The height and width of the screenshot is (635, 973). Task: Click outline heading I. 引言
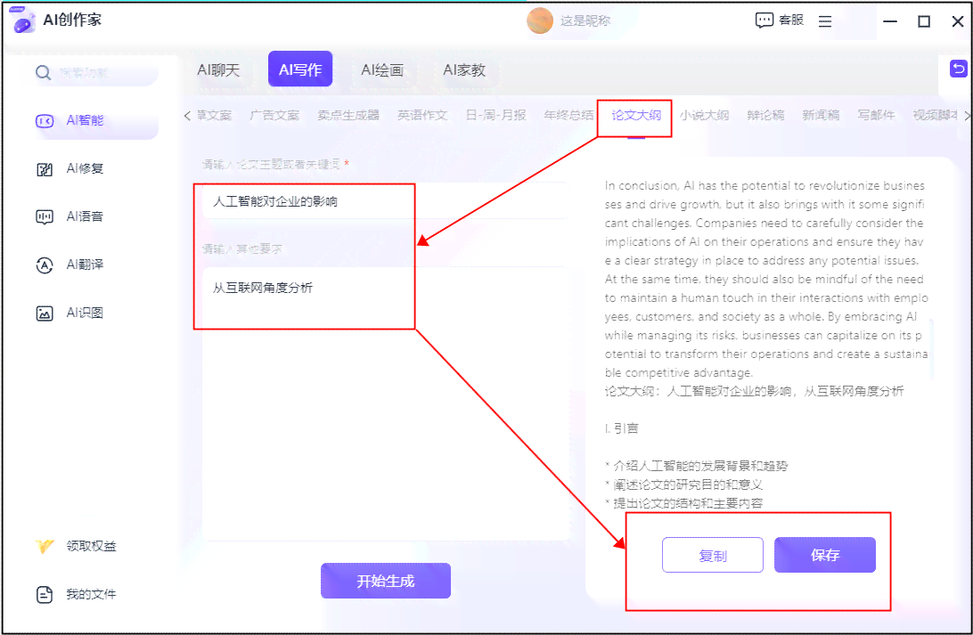coord(621,428)
